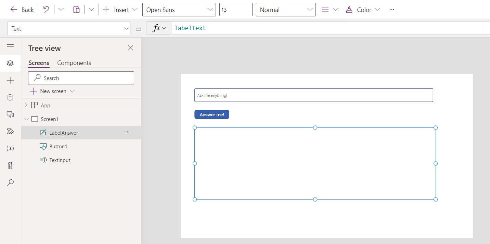Click the Undo arrow icon
Viewport: 490px width, 244px height.
click(46, 10)
